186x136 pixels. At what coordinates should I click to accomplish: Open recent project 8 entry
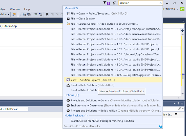click(113, 65)
